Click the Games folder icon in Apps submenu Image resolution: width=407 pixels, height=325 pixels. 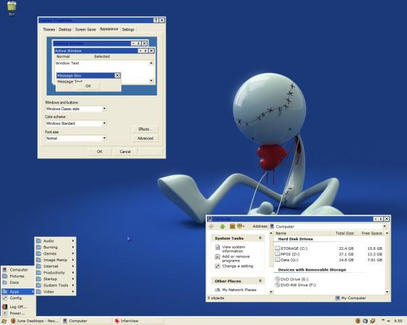pos(39,253)
